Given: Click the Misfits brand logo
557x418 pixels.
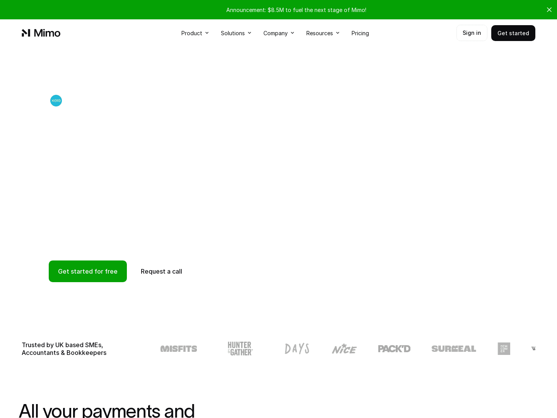Looking at the screenshot, I should pyautogui.click(x=178, y=348).
